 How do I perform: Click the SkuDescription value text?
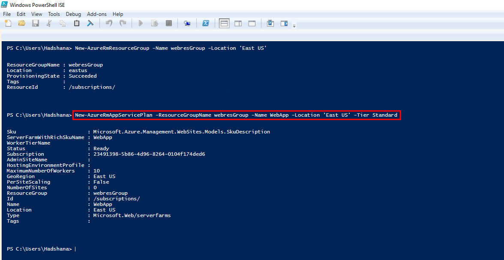coord(182,132)
